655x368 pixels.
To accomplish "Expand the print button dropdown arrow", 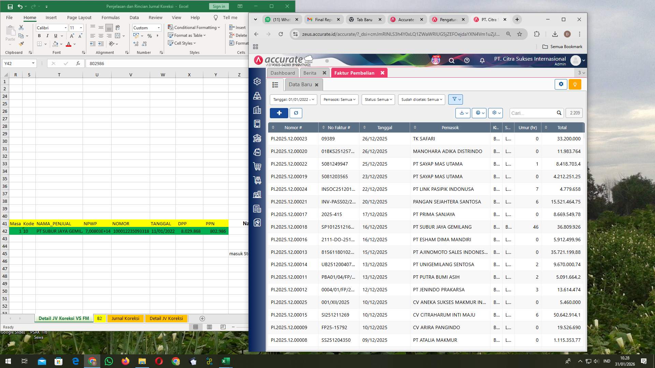I will click(x=483, y=113).
